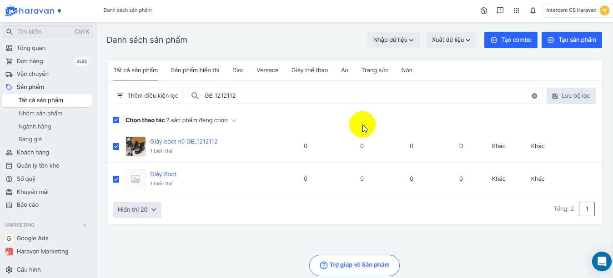Viewport: 613px width, 278px height.
Task: Open the Giày boot nữ GB_1212112 link
Action: click(x=184, y=142)
